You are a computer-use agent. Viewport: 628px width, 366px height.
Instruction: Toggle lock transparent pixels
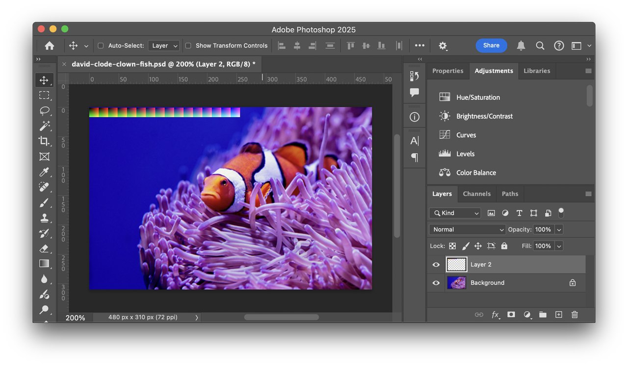452,246
